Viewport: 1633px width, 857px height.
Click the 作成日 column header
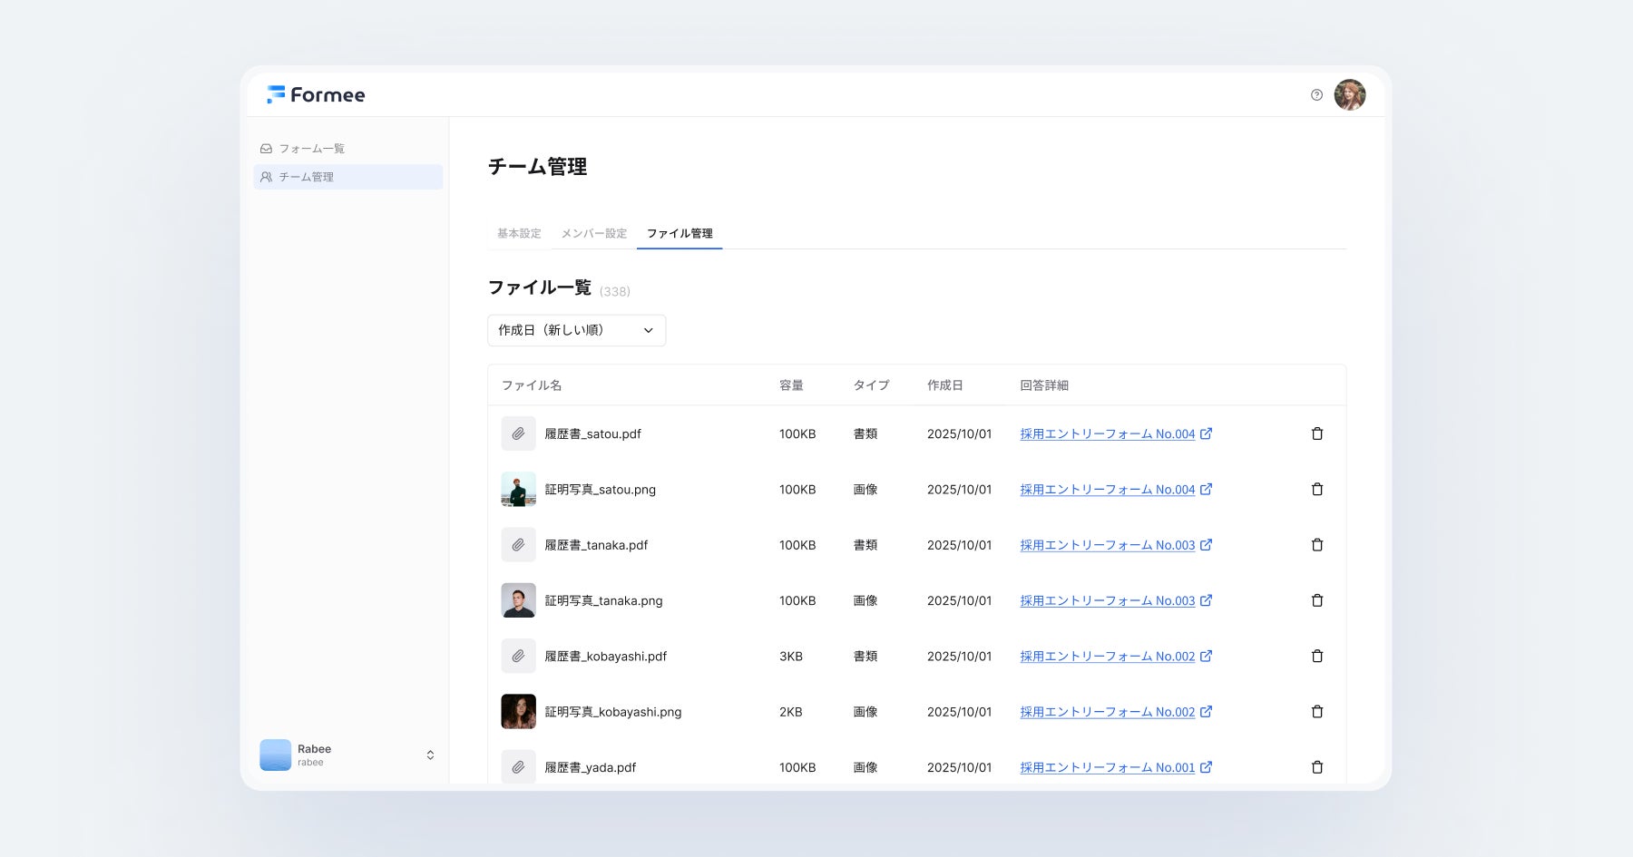pos(944,385)
